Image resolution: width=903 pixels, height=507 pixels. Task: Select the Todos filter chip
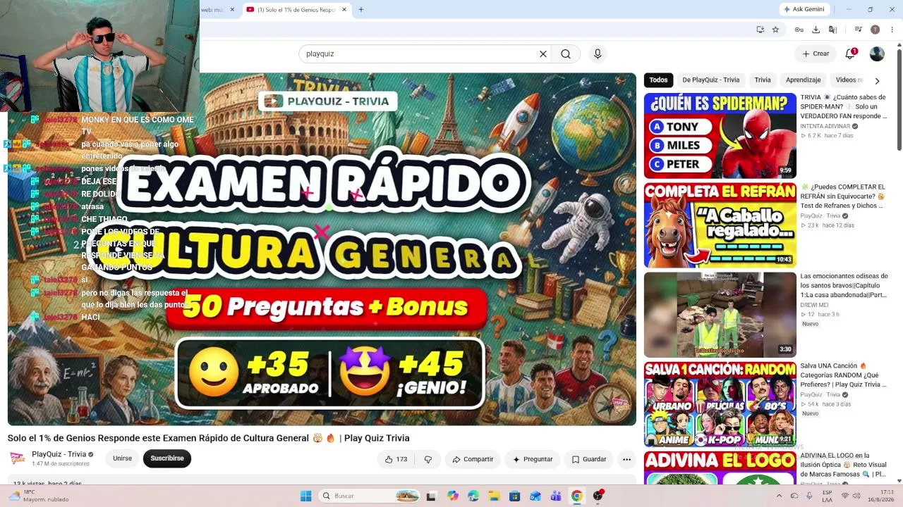658,80
